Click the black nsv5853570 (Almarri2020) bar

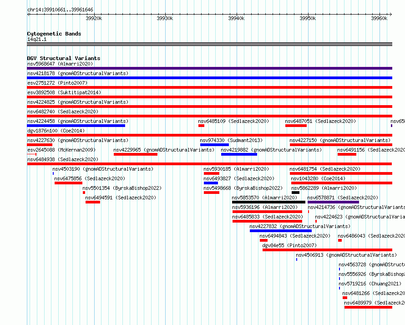(x=268, y=202)
